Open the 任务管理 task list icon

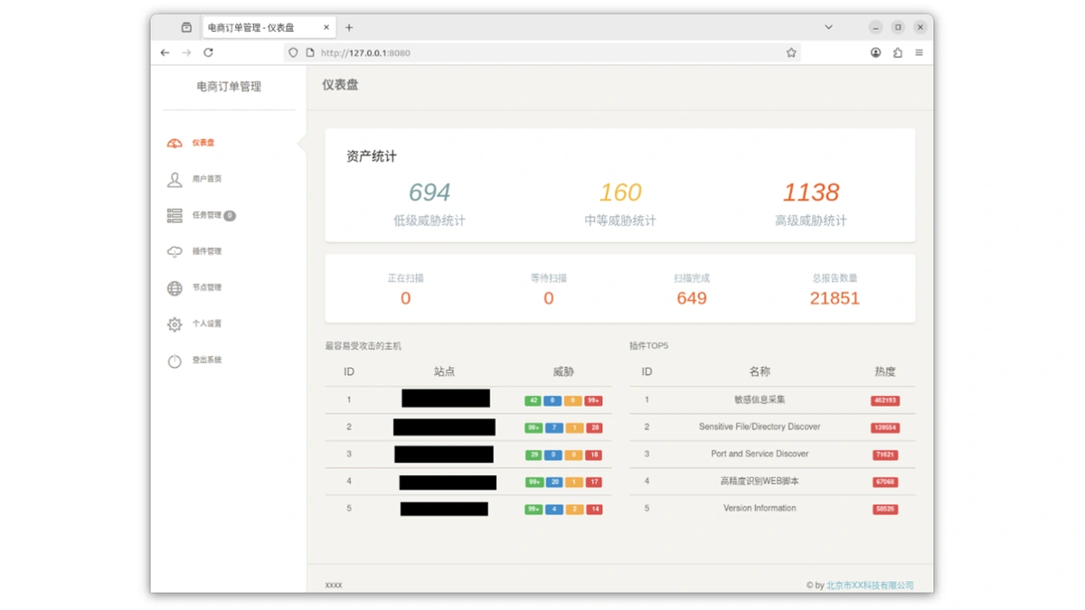(175, 215)
